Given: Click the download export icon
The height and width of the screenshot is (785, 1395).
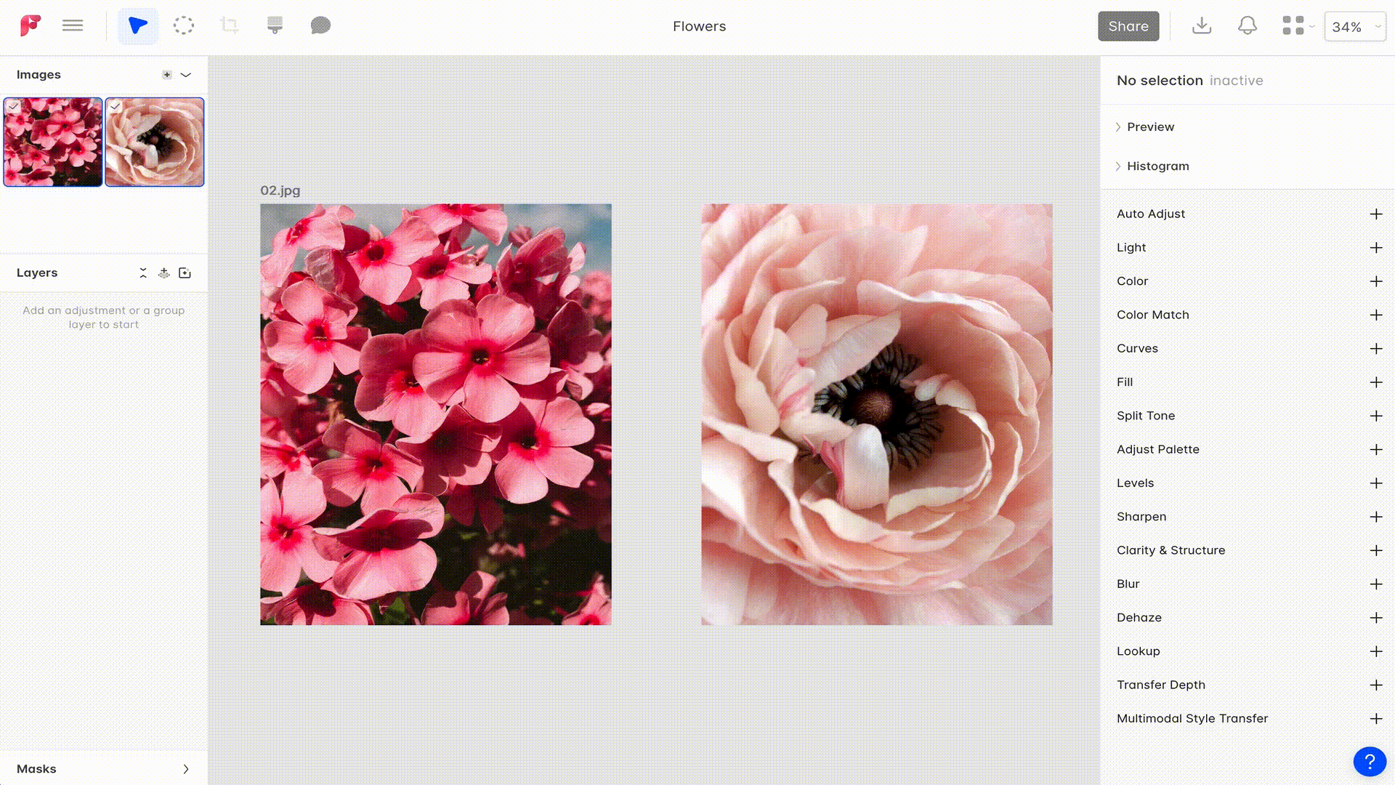Looking at the screenshot, I should [x=1202, y=25].
